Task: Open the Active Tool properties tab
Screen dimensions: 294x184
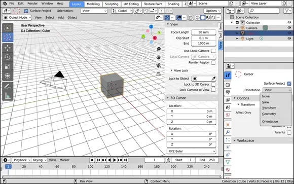Action: tap(228, 75)
